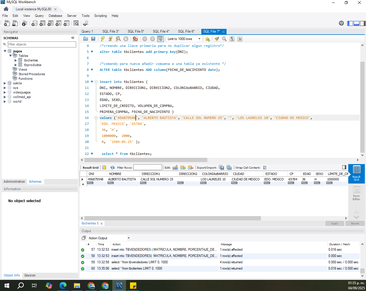
Task: Run EXPLAIN on the current statement
Action: tap(118, 39)
